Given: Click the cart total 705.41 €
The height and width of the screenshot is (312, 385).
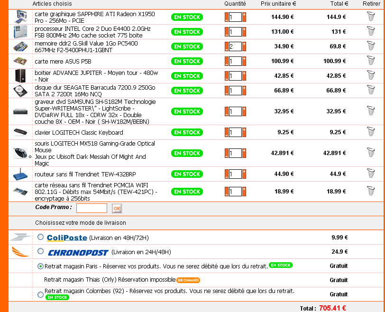Looking at the screenshot, I should (x=332, y=308).
